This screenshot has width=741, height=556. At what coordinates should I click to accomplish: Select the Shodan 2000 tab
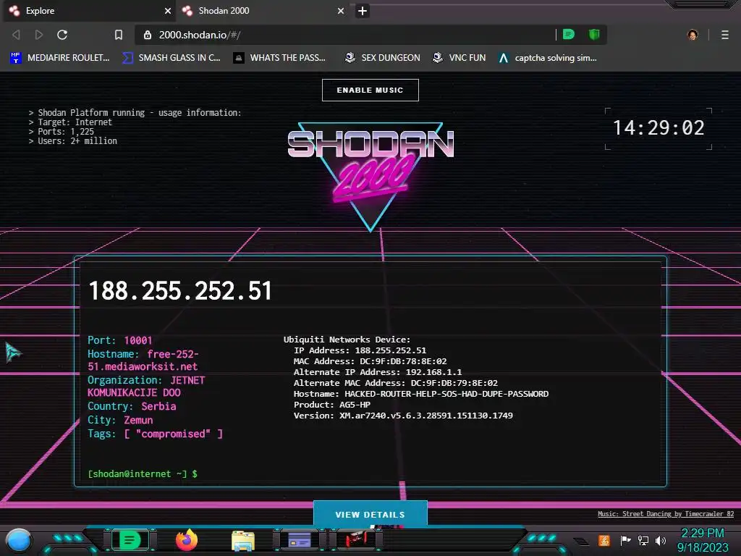pos(263,11)
